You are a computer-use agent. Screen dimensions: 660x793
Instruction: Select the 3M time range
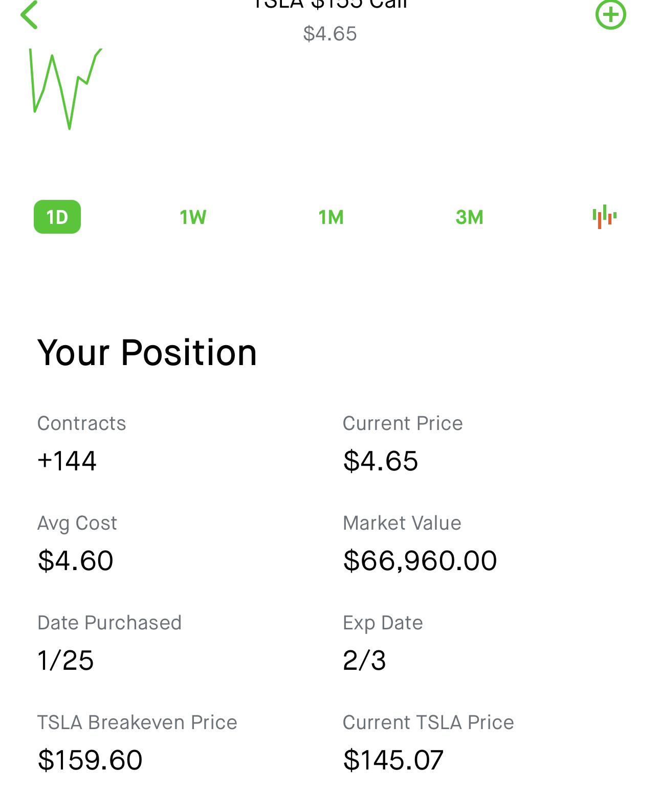pos(469,217)
